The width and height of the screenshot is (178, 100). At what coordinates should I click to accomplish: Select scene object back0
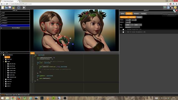coord(15,13)
